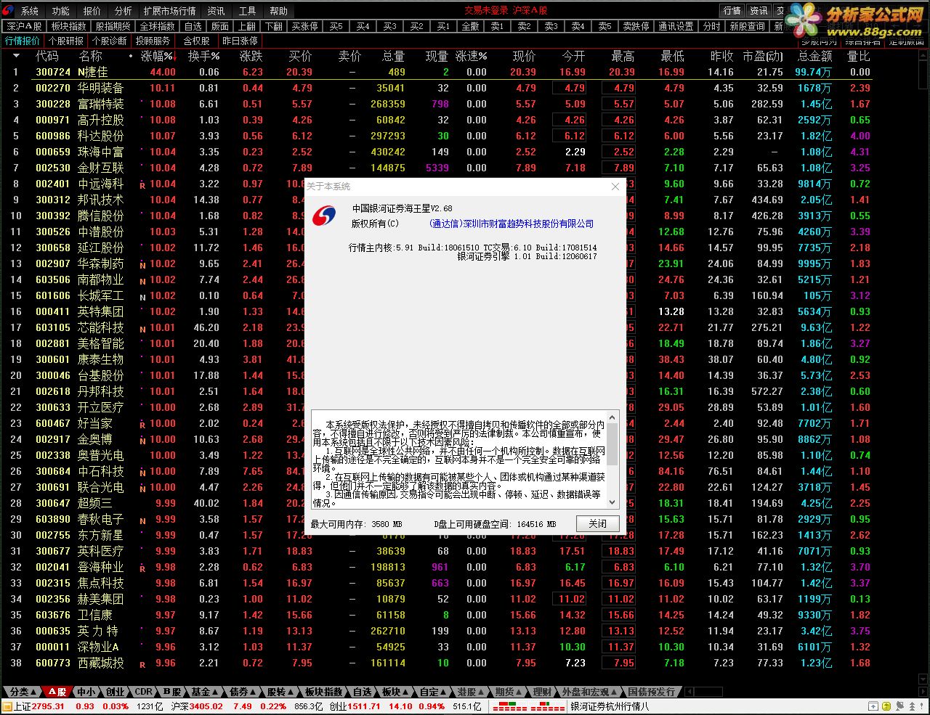Expand the 债券 dropdown tab in the bottom bar
The width and height of the screenshot is (930, 715).
pos(243,692)
